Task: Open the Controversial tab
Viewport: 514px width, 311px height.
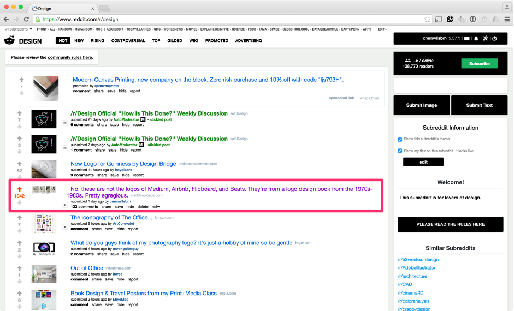Action: (x=128, y=40)
